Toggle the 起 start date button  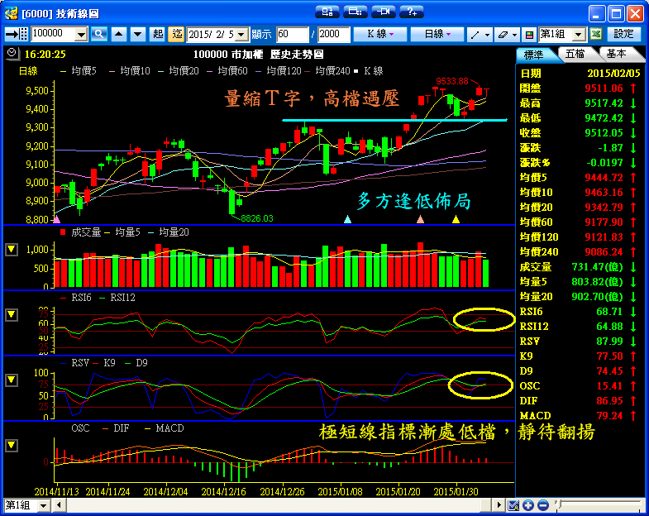(x=159, y=34)
